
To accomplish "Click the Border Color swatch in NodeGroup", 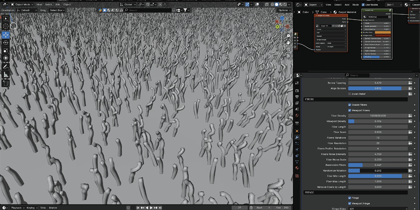I will (x=383, y=33).
